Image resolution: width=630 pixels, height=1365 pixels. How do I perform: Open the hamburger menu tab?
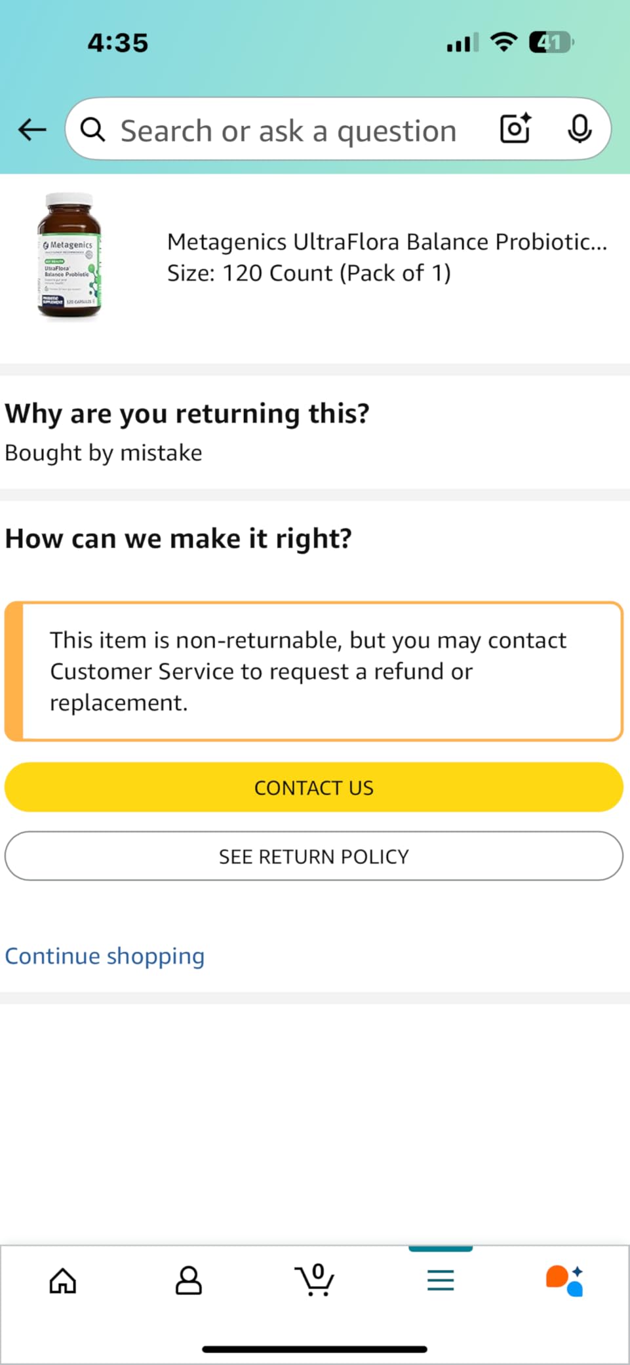coord(441,1280)
